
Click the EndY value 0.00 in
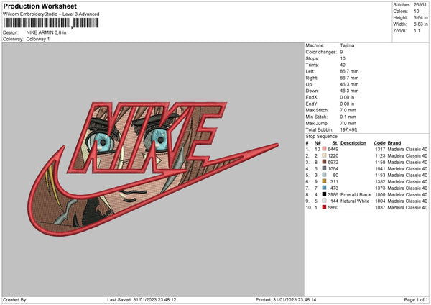pos(347,104)
